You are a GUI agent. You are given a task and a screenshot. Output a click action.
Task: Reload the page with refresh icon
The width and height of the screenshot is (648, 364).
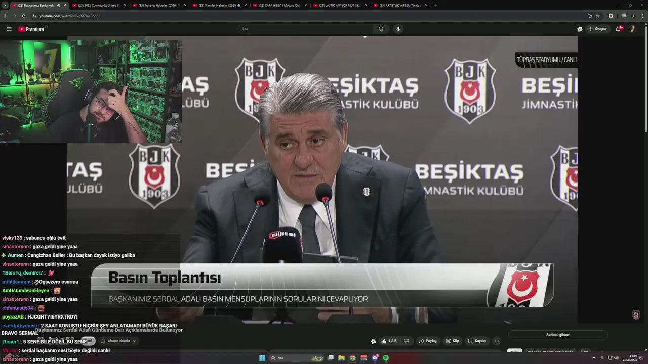(24, 16)
